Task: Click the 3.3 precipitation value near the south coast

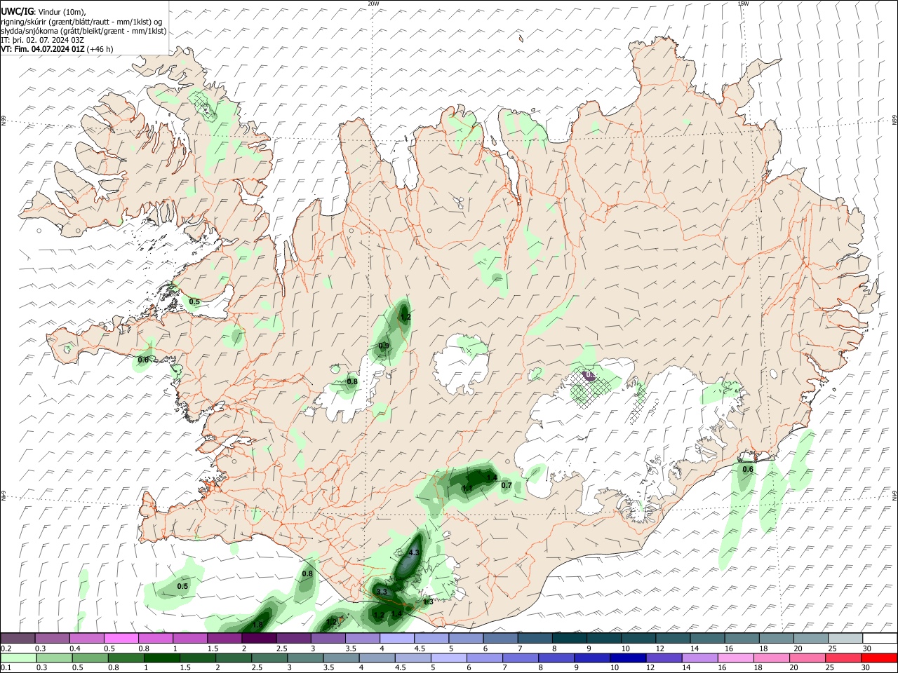Action: point(382,592)
